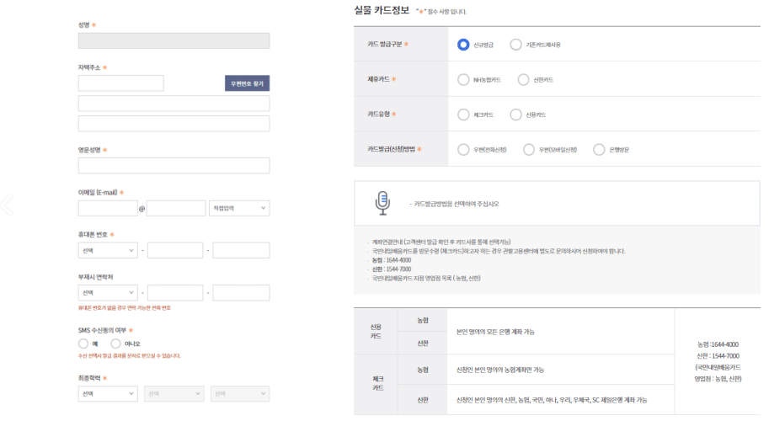Click the microphone icon in notice box
The width and height of the screenshot is (769, 421).
[382, 204]
